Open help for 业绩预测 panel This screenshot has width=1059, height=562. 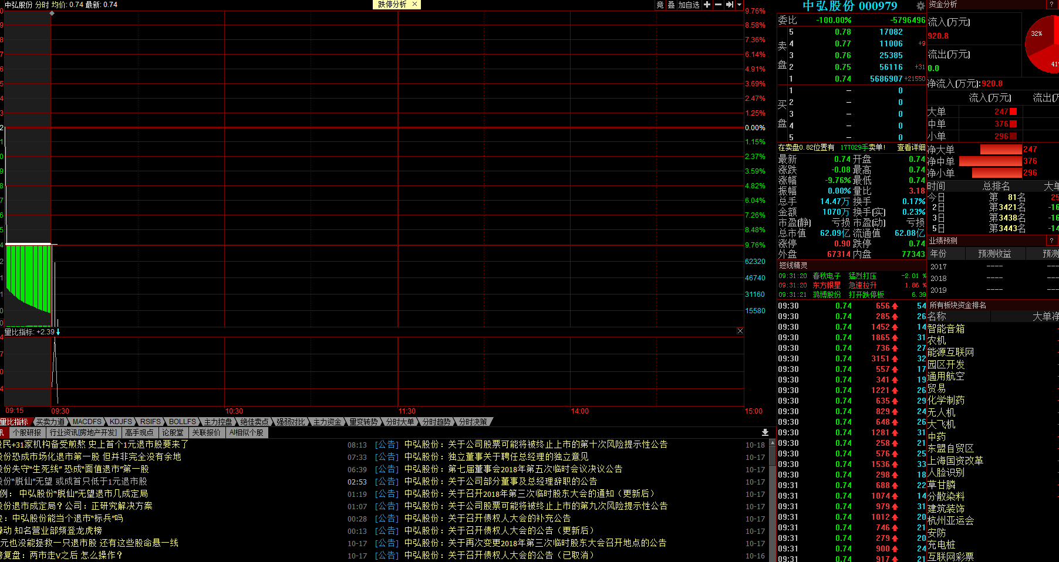[x=1051, y=241]
